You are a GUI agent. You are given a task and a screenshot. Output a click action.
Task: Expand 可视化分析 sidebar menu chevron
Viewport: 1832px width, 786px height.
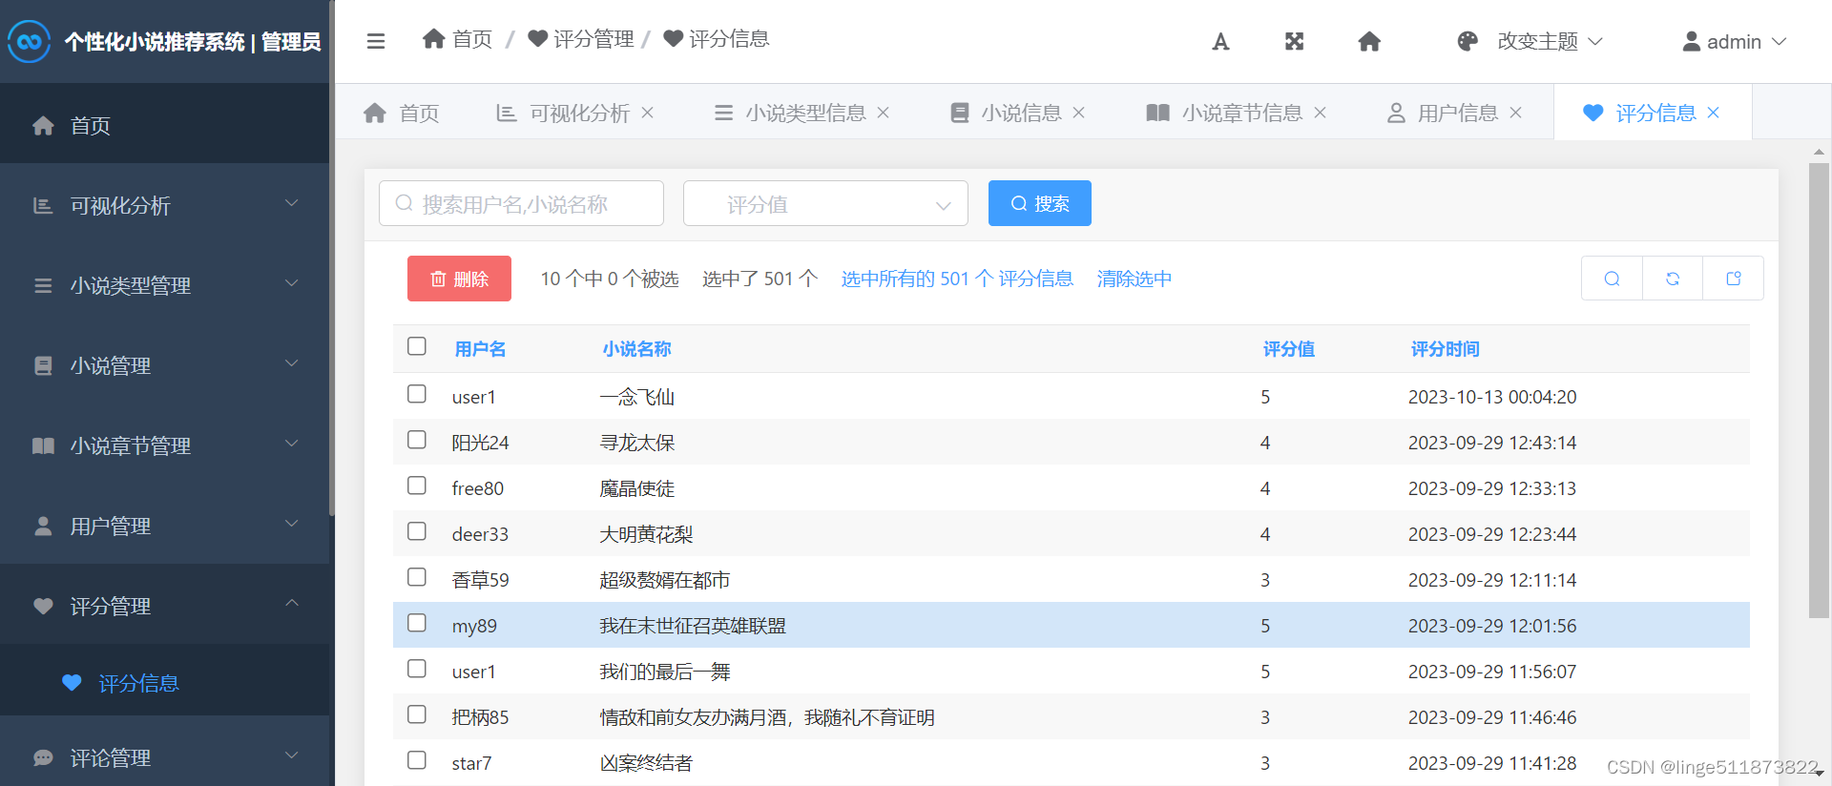pyautogui.click(x=292, y=203)
